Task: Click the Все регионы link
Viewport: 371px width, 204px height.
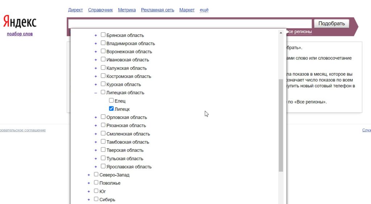Action: coord(299,32)
